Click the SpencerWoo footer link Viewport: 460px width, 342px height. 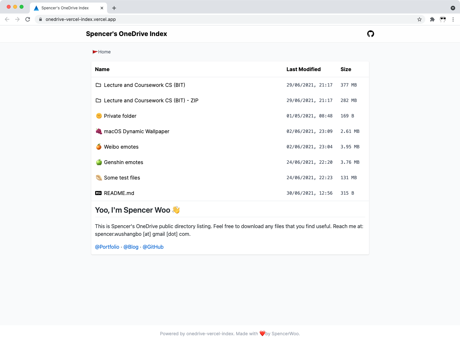coord(285,334)
